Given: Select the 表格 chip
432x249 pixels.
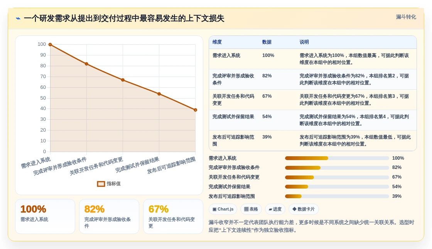Looking at the screenshot, I should point(251,209).
